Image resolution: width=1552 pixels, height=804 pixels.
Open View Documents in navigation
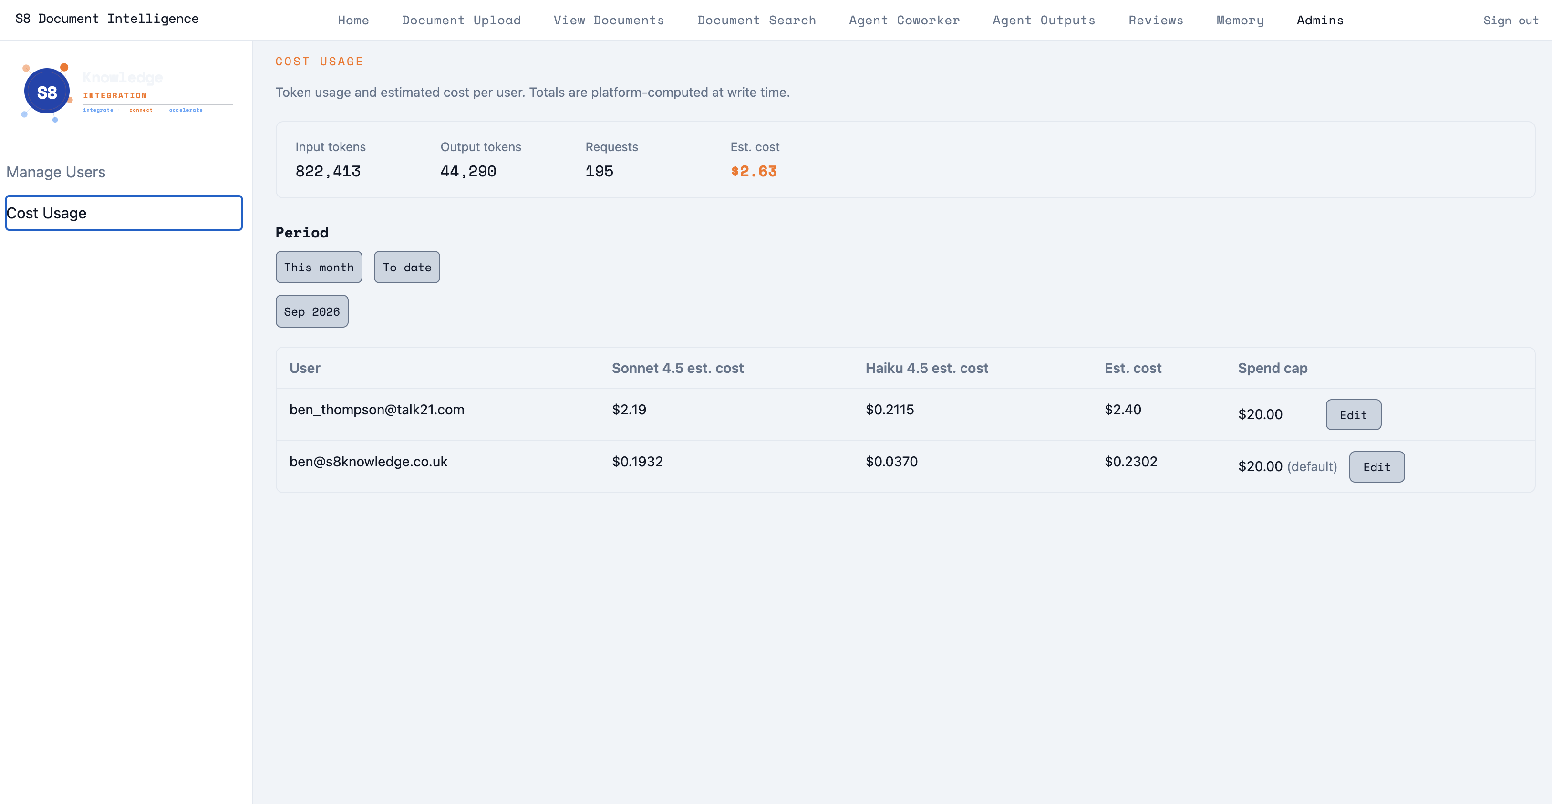coord(609,21)
